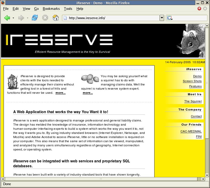Viewport: 210px width, 188px height.
Task: Click the nuts illustration
Action: [x=90, y=79]
